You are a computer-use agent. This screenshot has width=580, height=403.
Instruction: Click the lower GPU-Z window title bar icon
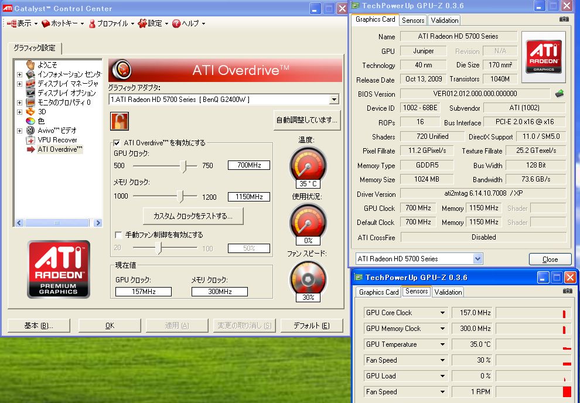(x=359, y=277)
